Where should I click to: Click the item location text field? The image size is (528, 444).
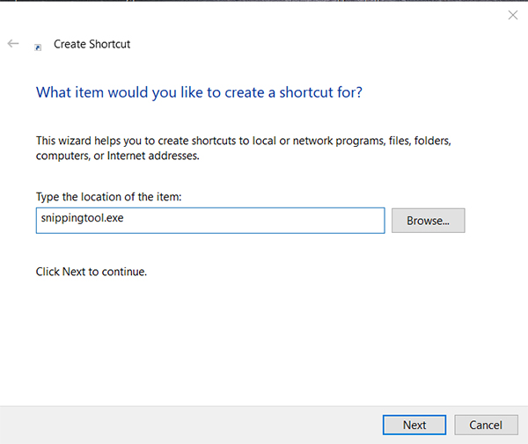point(210,221)
